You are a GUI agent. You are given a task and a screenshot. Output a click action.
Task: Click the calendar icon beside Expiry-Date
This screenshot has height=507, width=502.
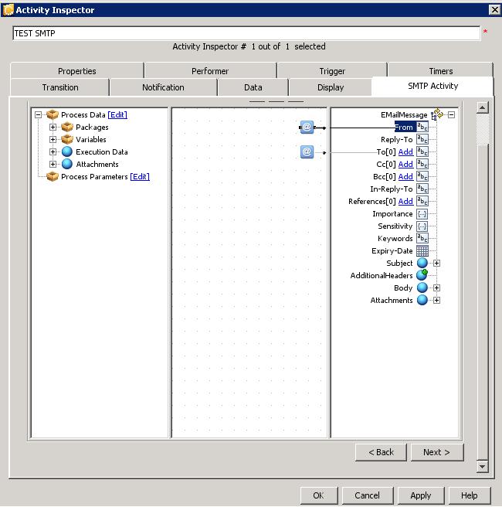click(x=422, y=250)
